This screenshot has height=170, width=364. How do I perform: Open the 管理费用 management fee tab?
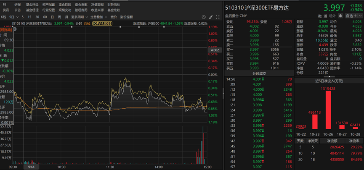[x=81, y=10]
